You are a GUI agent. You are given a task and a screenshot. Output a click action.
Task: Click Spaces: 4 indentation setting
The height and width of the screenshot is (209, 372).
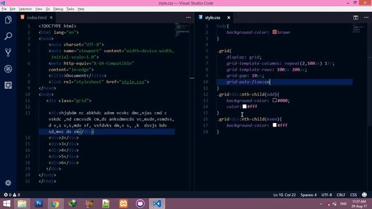pos(309,195)
